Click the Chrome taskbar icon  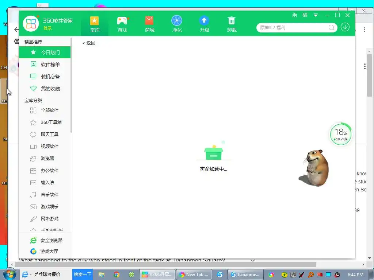coord(117,275)
